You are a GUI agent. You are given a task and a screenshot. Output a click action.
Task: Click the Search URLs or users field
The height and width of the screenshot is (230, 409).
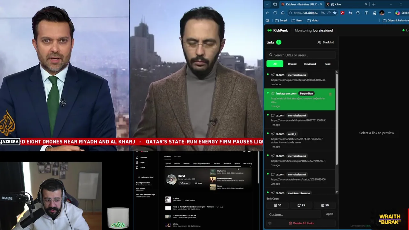[301, 55]
